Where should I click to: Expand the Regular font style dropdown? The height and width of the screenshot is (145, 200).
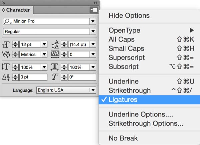click(92, 32)
